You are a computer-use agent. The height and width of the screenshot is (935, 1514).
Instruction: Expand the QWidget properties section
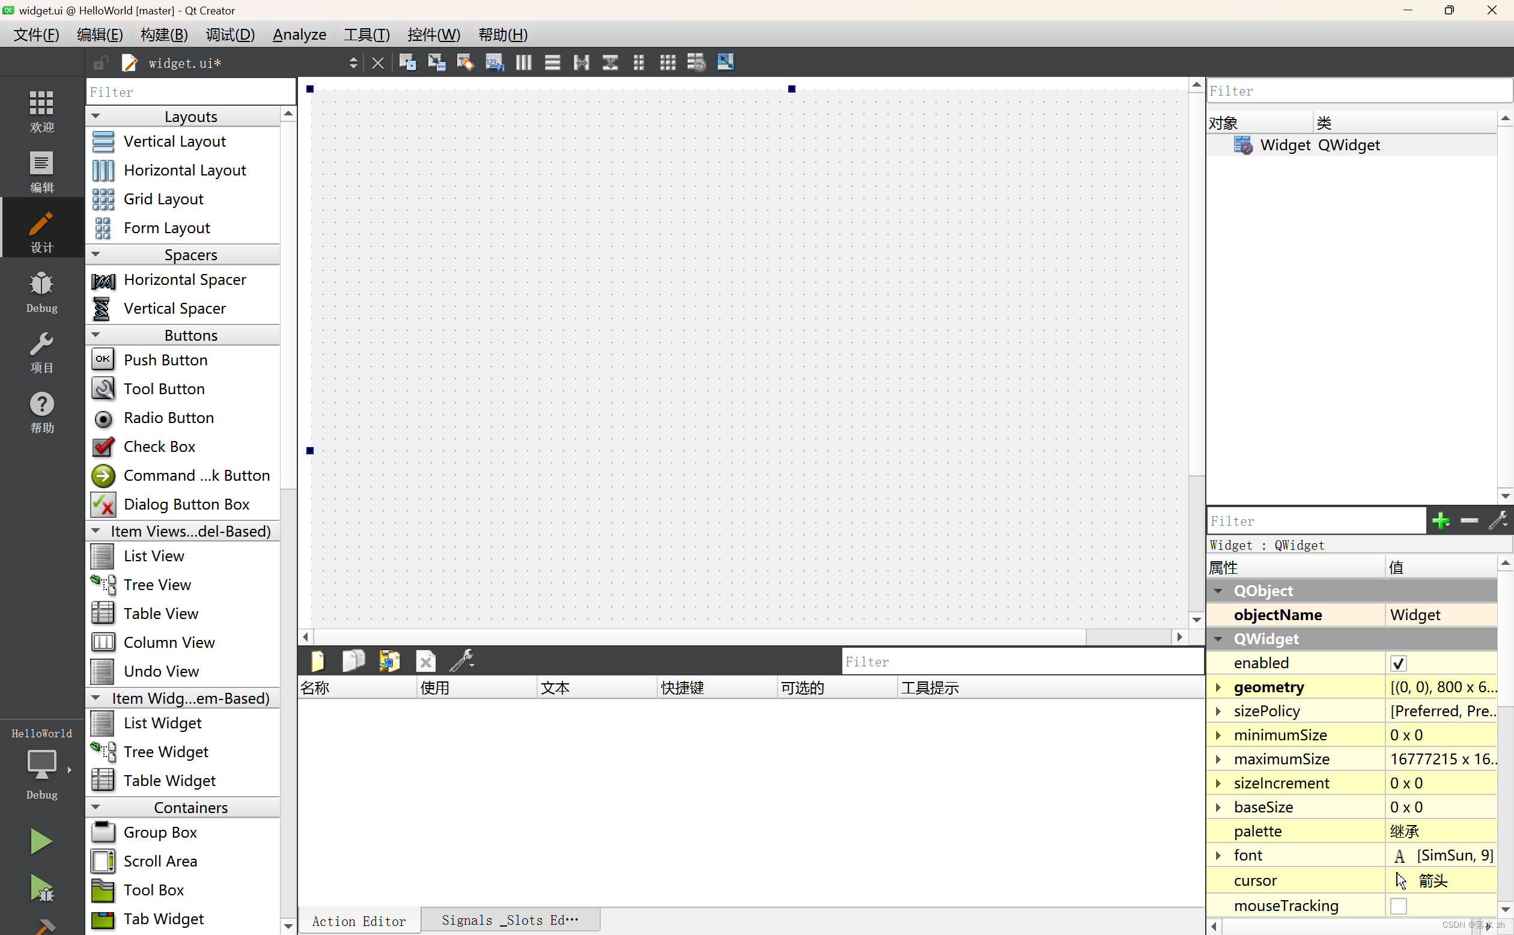(x=1219, y=639)
